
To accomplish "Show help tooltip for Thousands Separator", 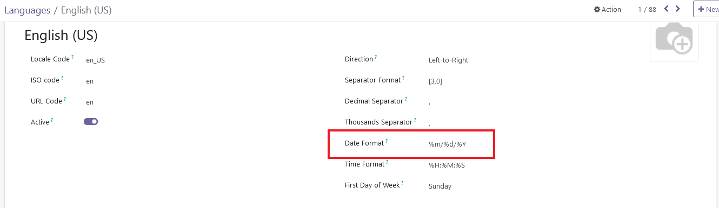I will click(415, 120).
